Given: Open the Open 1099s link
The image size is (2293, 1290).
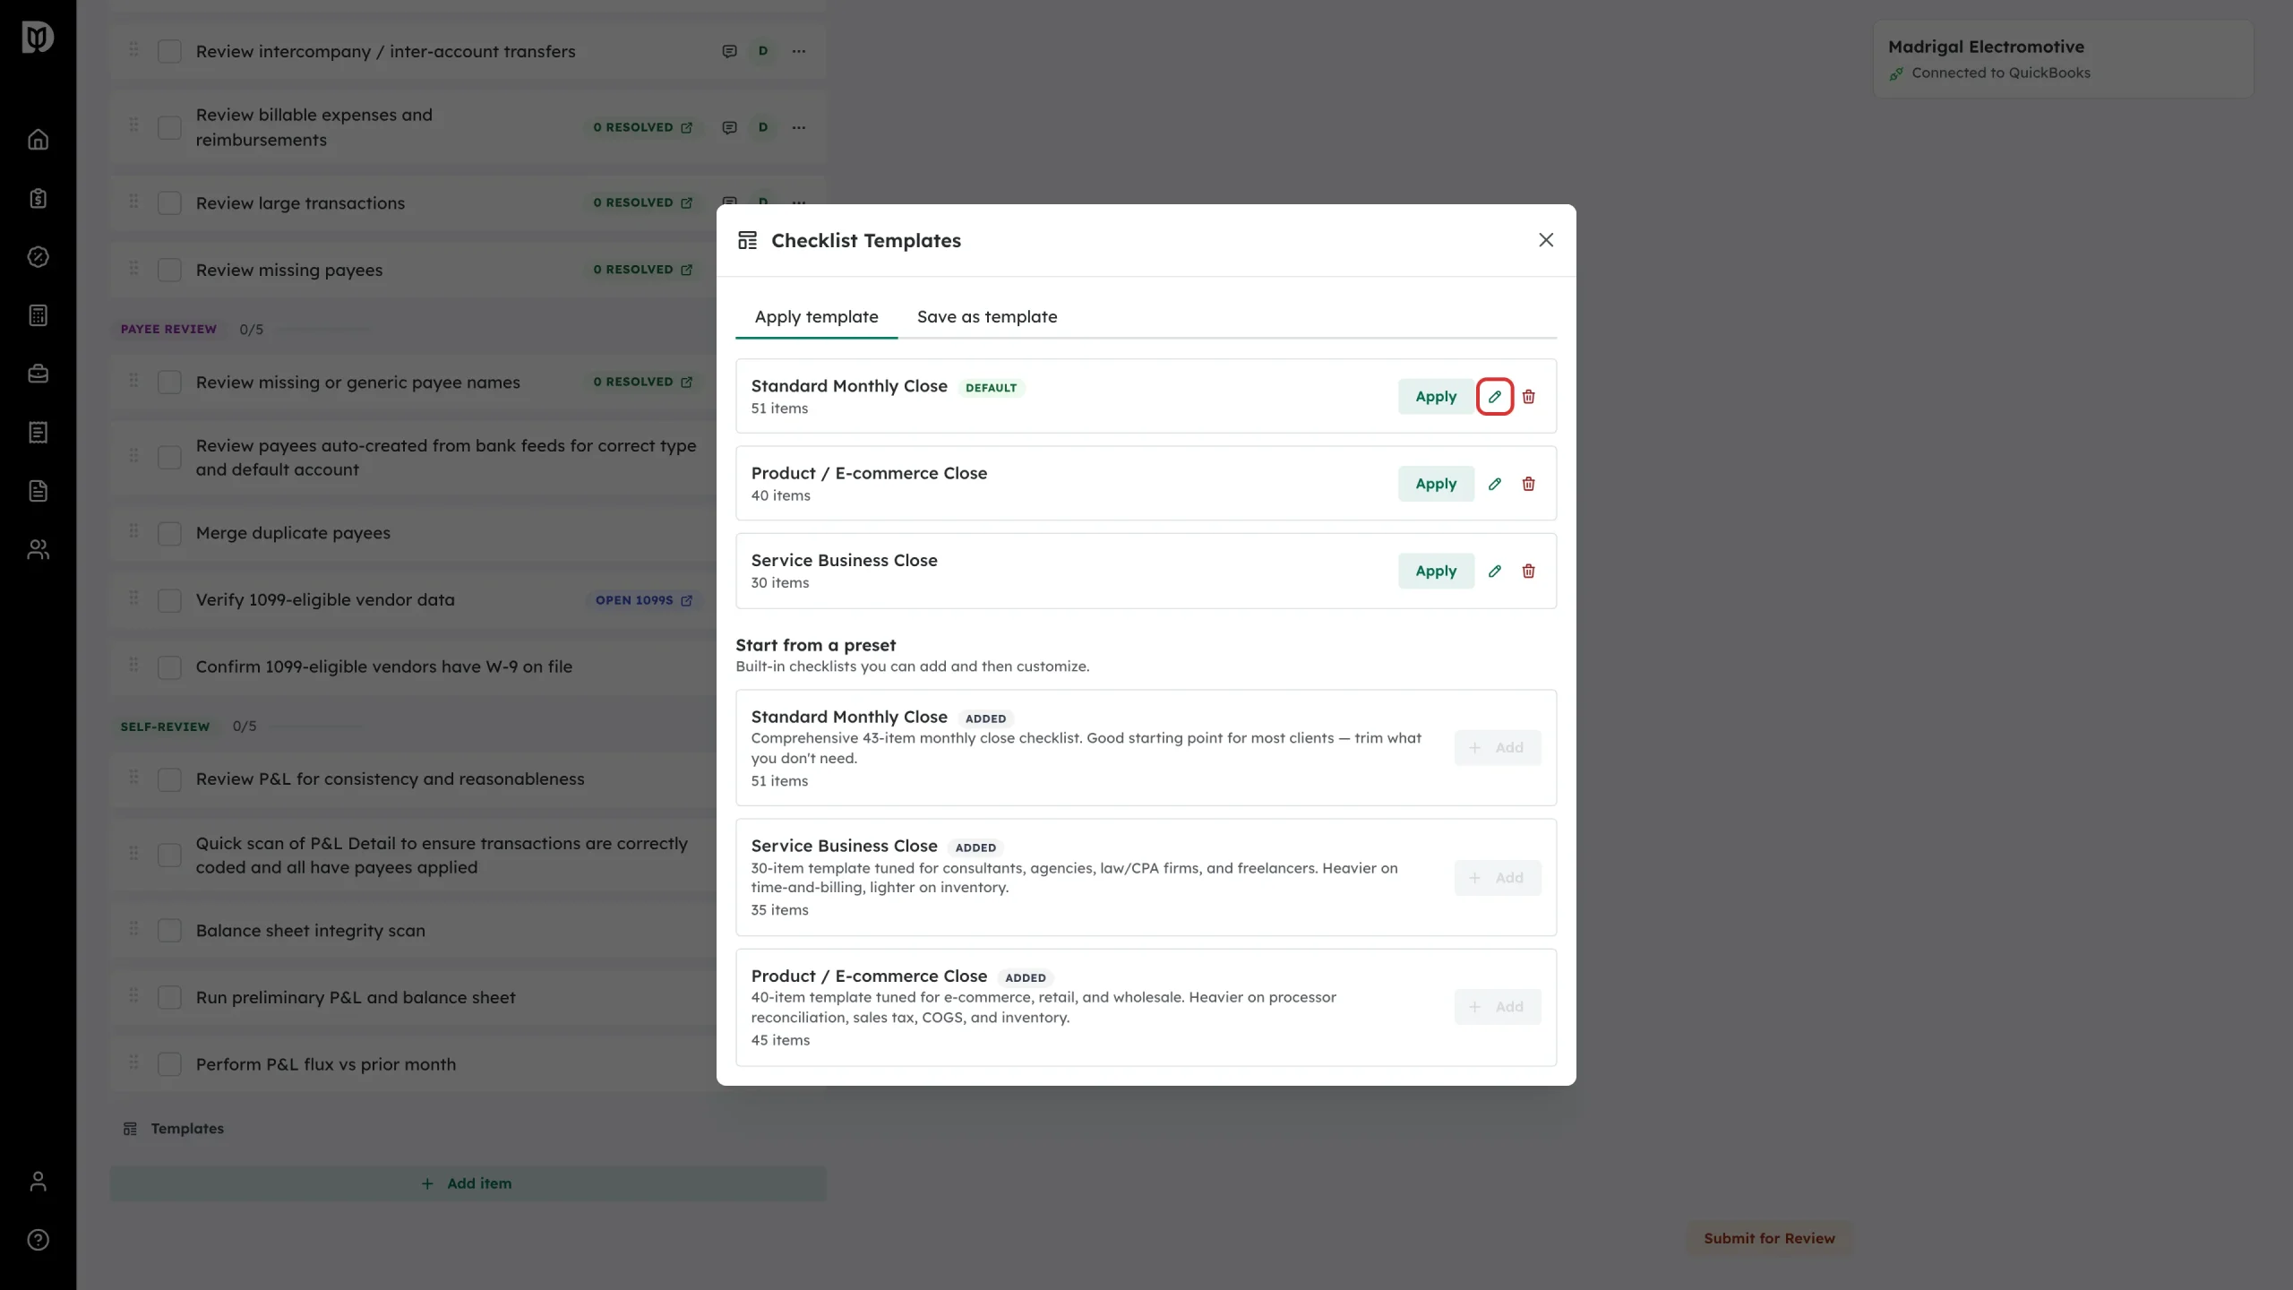Looking at the screenshot, I should pyautogui.click(x=643, y=600).
